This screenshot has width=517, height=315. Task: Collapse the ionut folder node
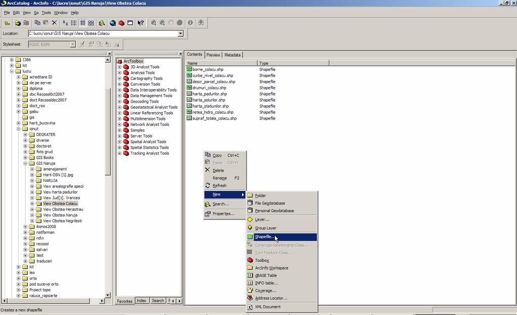click(19, 129)
